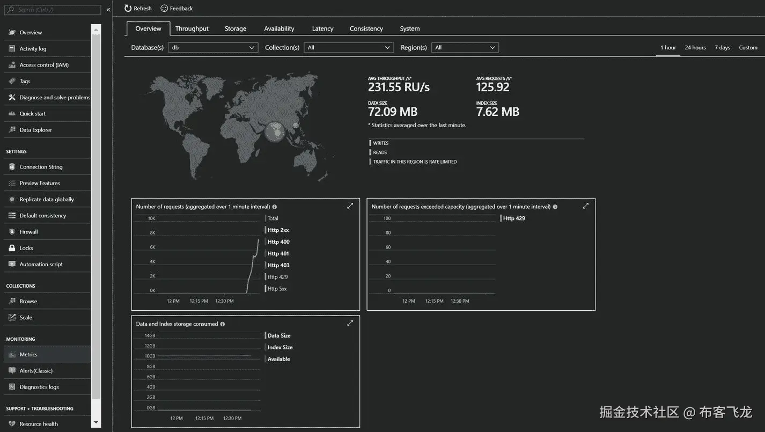Click the Replicate data globally icon
The height and width of the screenshot is (432, 765).
click(12, 199)
